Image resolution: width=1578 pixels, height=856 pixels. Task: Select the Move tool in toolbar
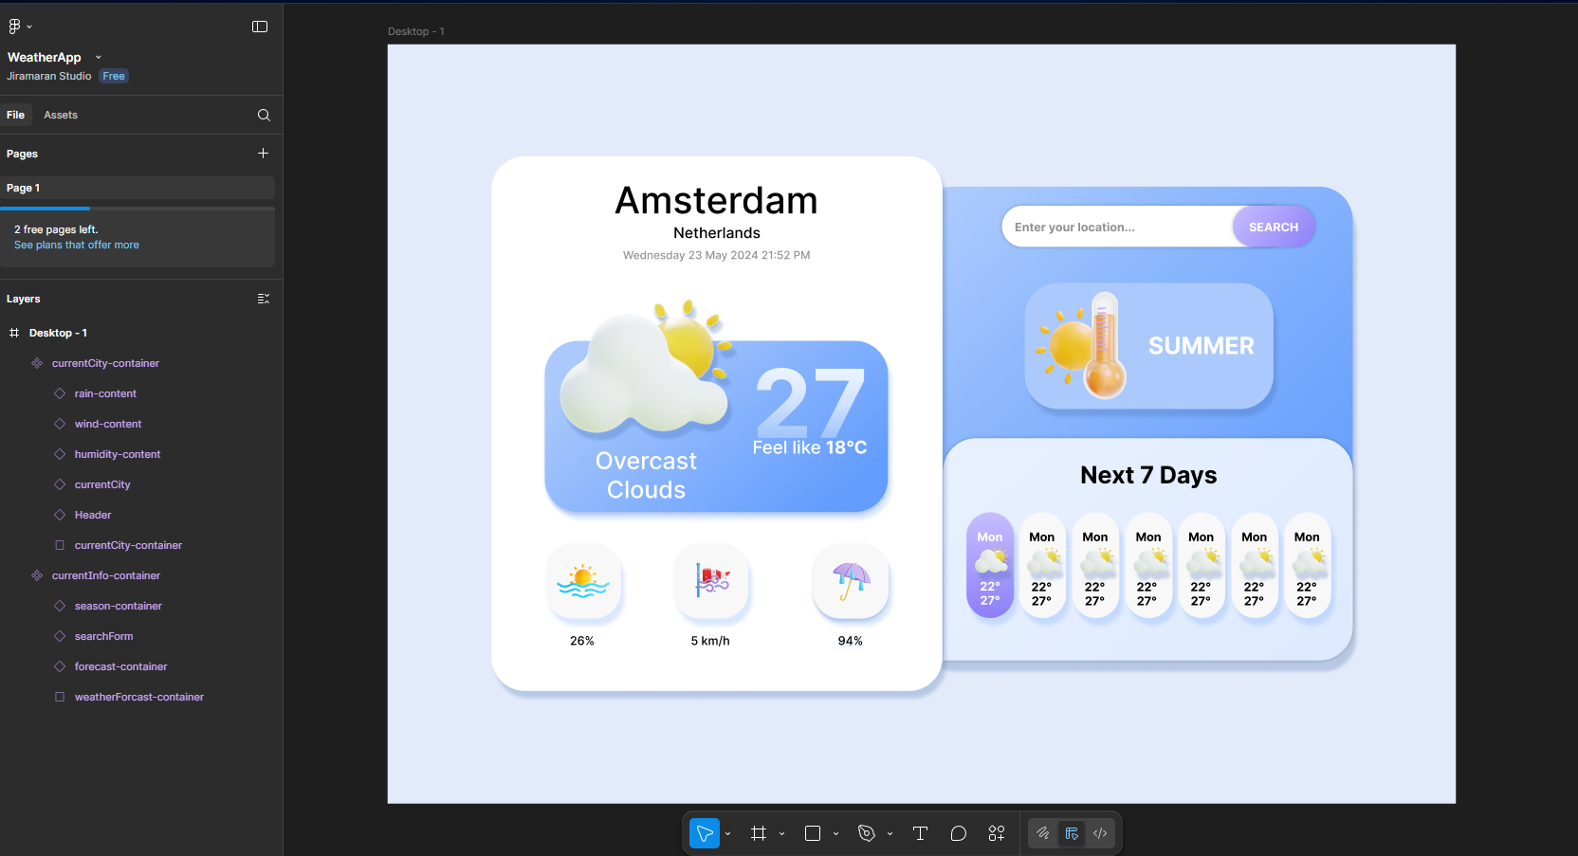704,833
